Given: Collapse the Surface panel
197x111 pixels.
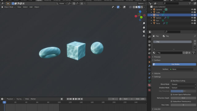Looking at the screenshot, I should click(x=157, y=60).
